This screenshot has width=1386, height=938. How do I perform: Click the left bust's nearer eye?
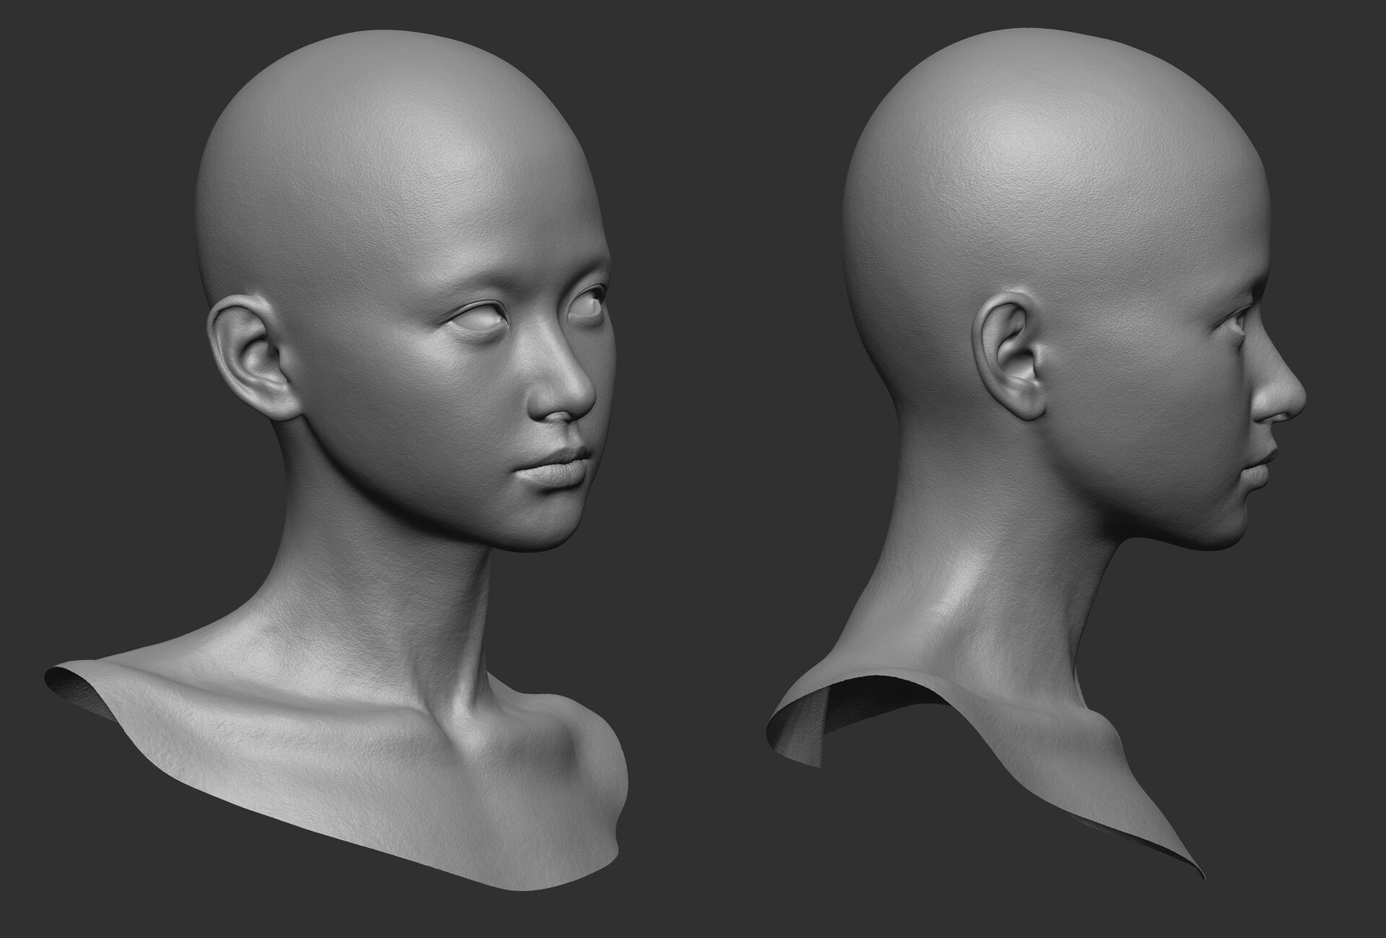480,319
